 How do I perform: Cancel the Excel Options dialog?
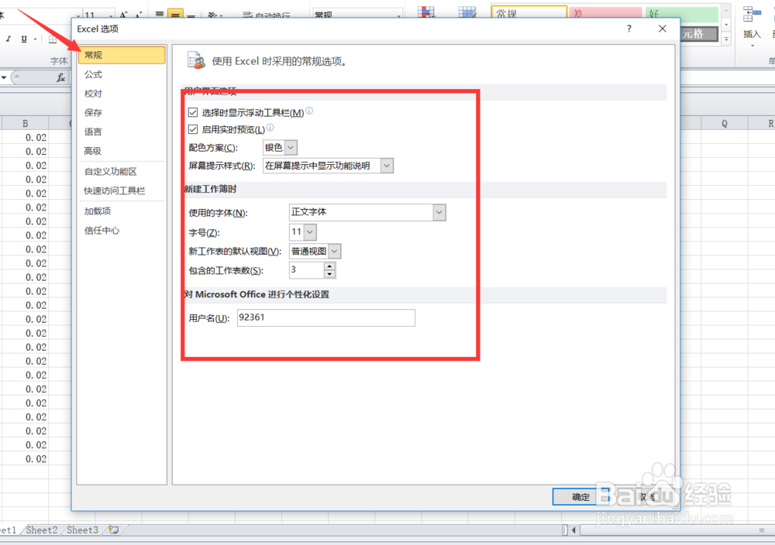[645, 497]
